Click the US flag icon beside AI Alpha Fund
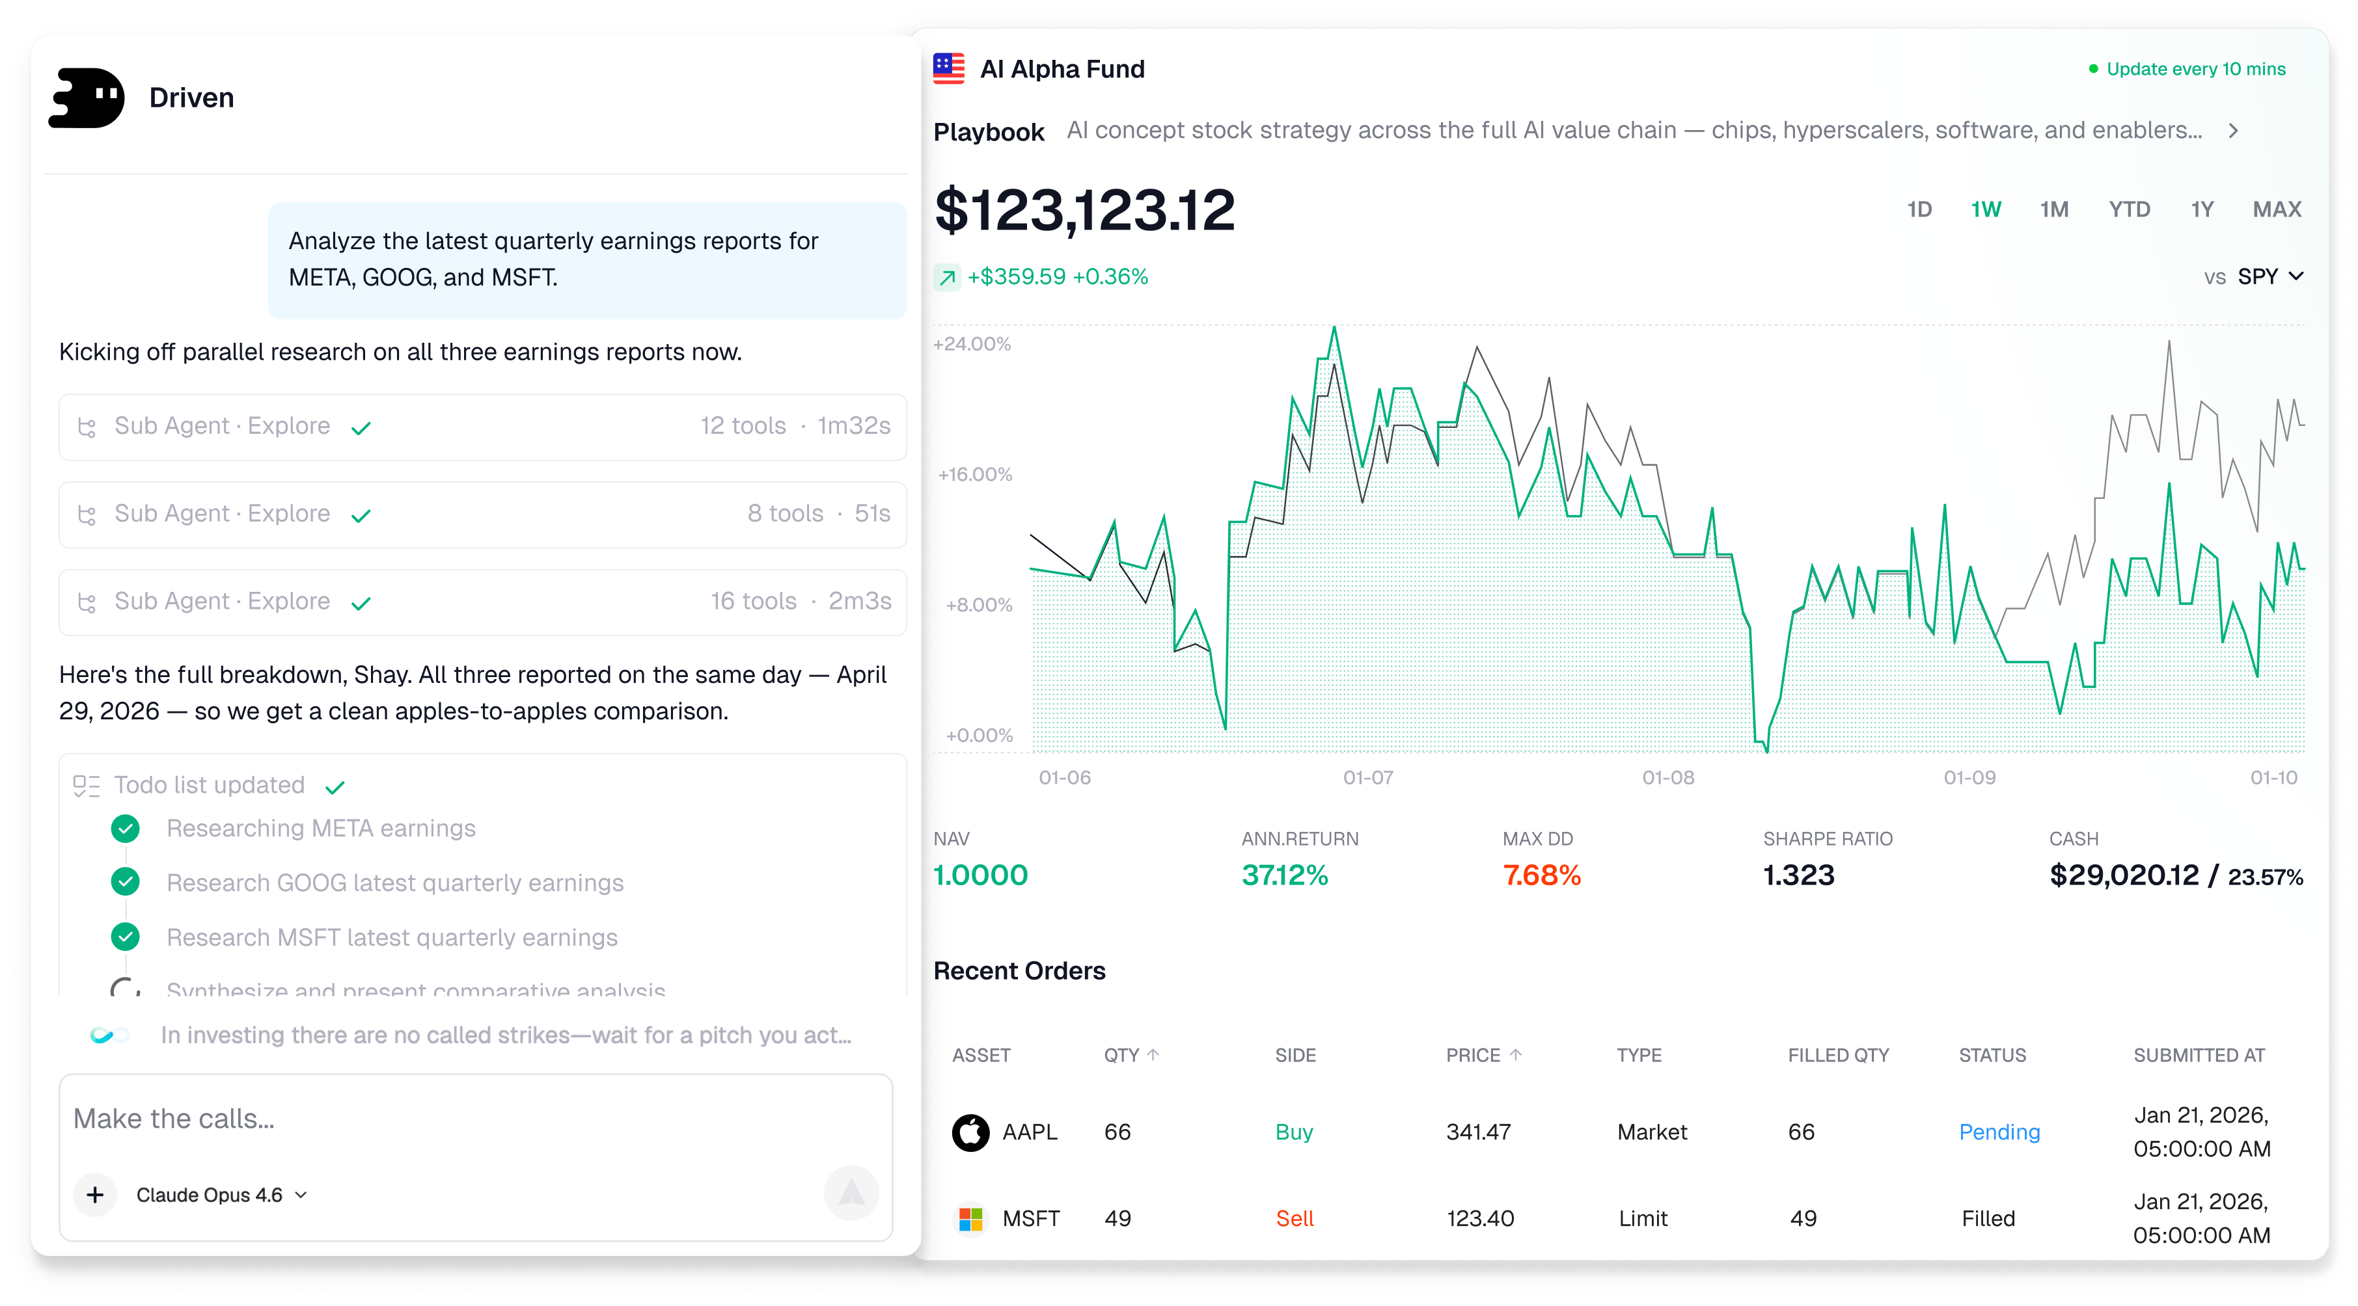 click(x=949, y=68)
